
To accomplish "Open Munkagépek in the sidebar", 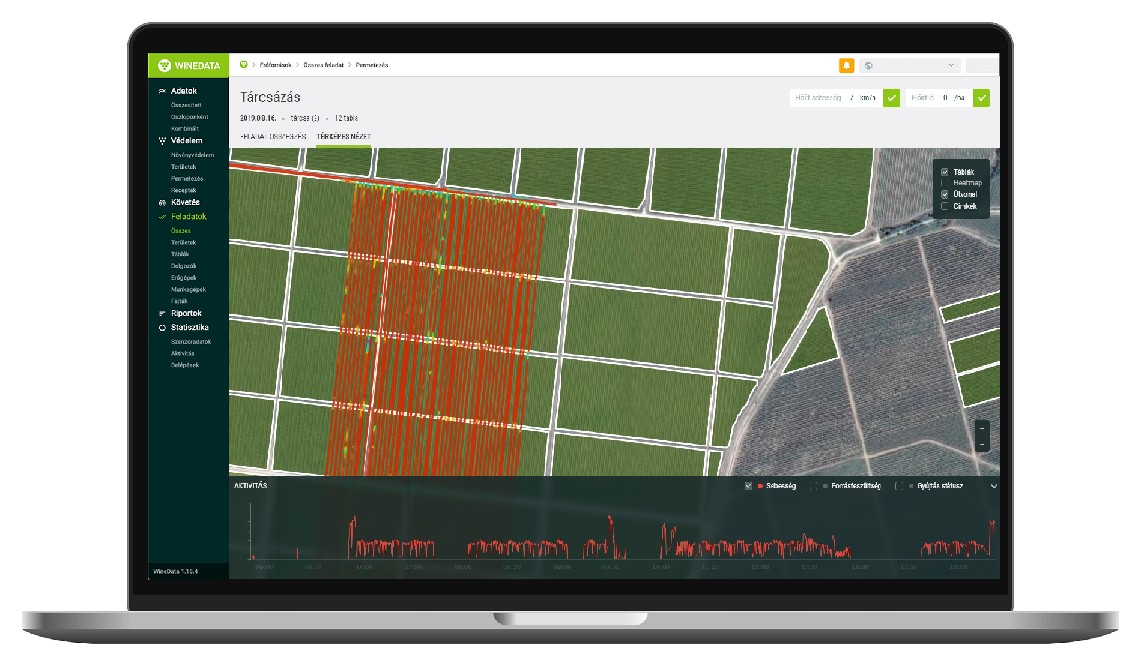I will pyautogui.click(x=189, y=290).
